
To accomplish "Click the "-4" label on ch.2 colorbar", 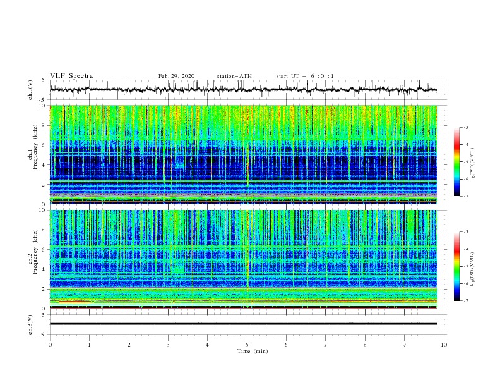I will click(x=466, y=249).
